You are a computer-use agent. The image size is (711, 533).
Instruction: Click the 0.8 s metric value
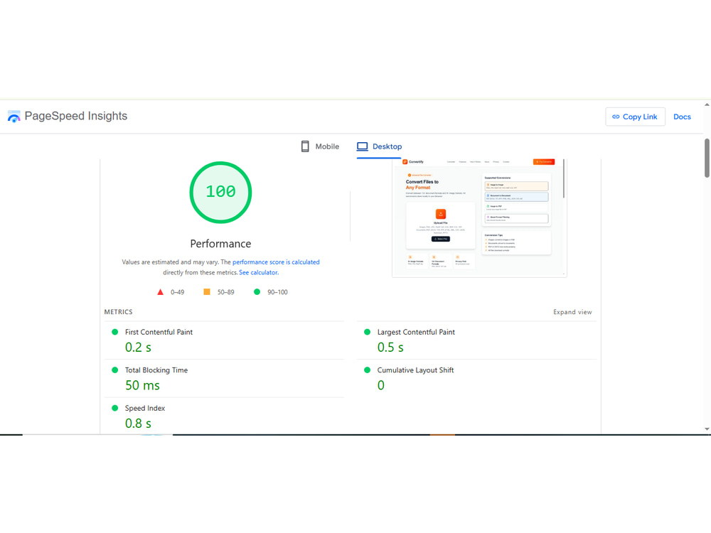coord(138,424)
